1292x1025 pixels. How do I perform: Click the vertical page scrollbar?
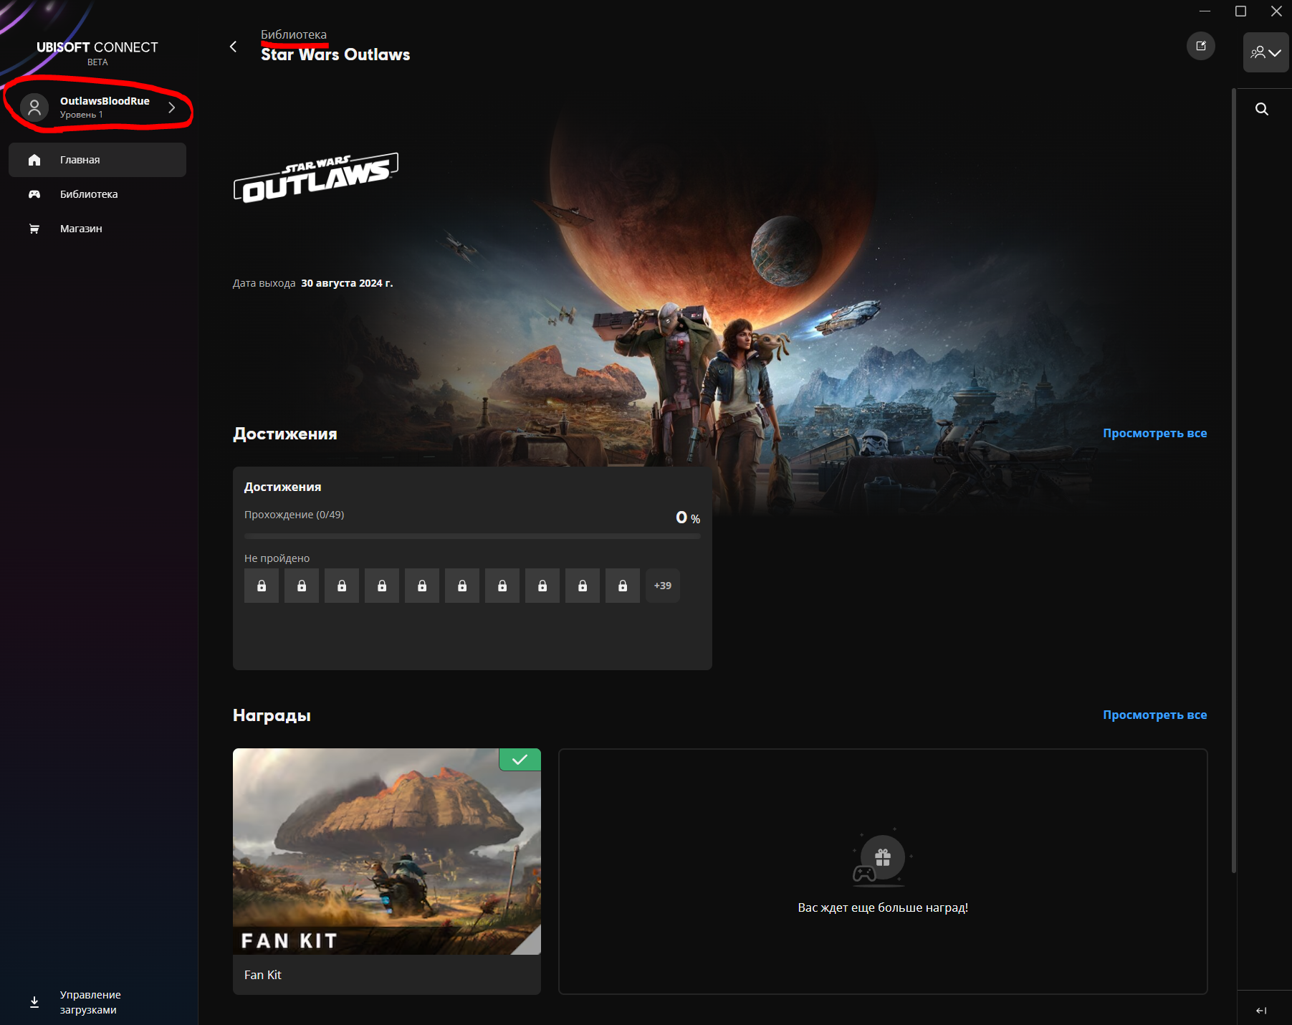point(1234,480)
